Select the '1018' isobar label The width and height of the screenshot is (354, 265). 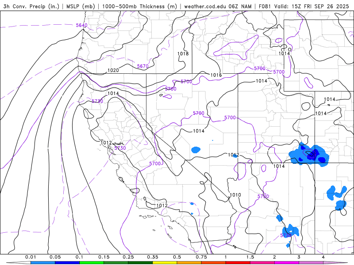click(x=183, y=53)
